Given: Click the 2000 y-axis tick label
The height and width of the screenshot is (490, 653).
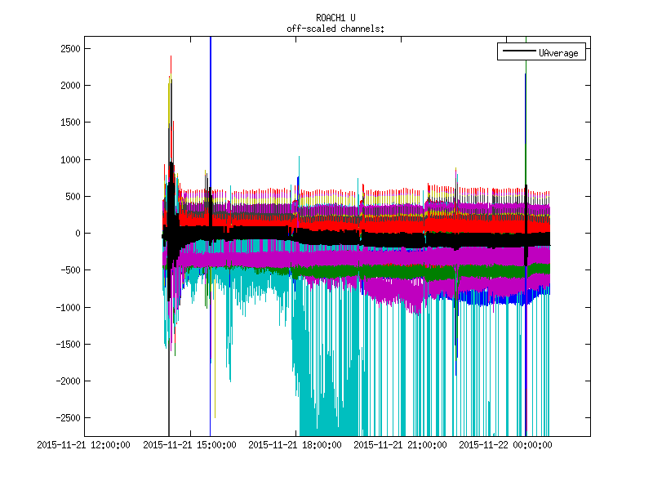Looking at the screenshot, I should click(69, 86).
